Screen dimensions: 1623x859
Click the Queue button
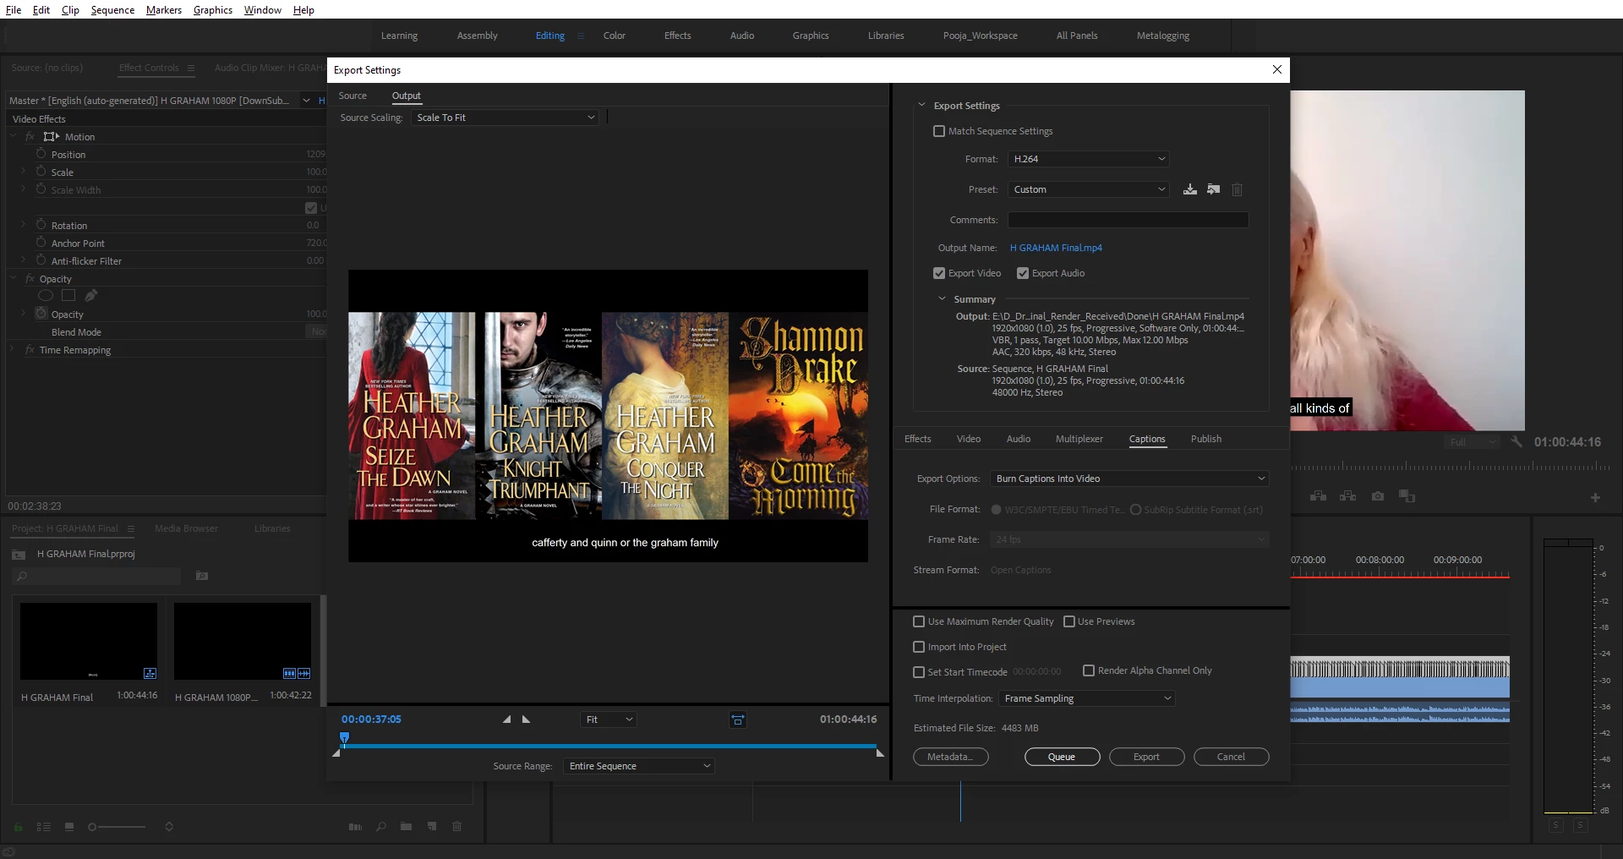1062,757
